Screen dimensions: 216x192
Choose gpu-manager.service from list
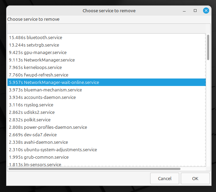(106, 52)
